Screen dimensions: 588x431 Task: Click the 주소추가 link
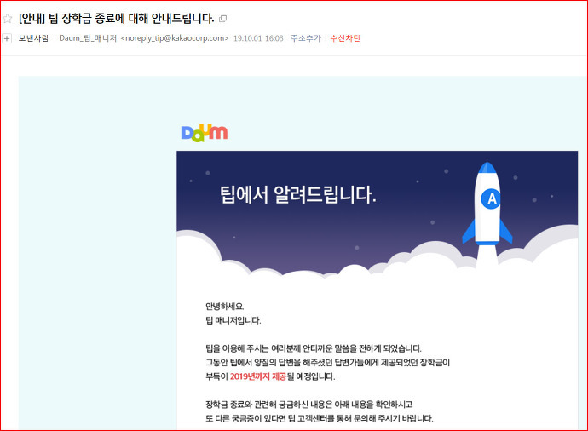tap(306, 38)
